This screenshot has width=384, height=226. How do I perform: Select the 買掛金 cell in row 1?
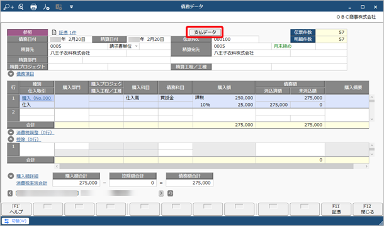click(x=176, y=98)
